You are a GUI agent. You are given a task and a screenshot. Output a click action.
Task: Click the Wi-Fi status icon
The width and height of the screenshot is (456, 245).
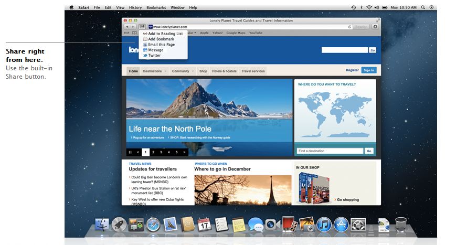tap(369, 7)
